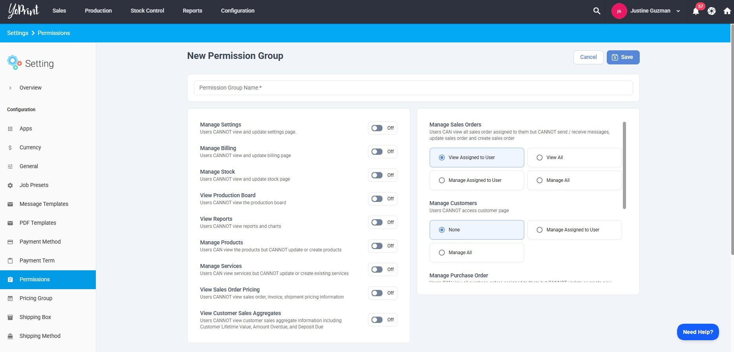
Task: Click the Save button
Action: 622,57
